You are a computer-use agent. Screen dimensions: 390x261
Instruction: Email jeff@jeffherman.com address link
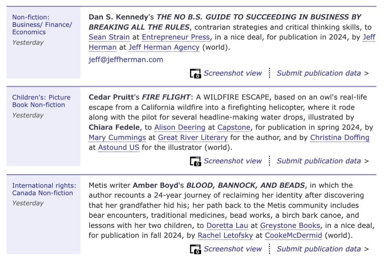(126, 59)
